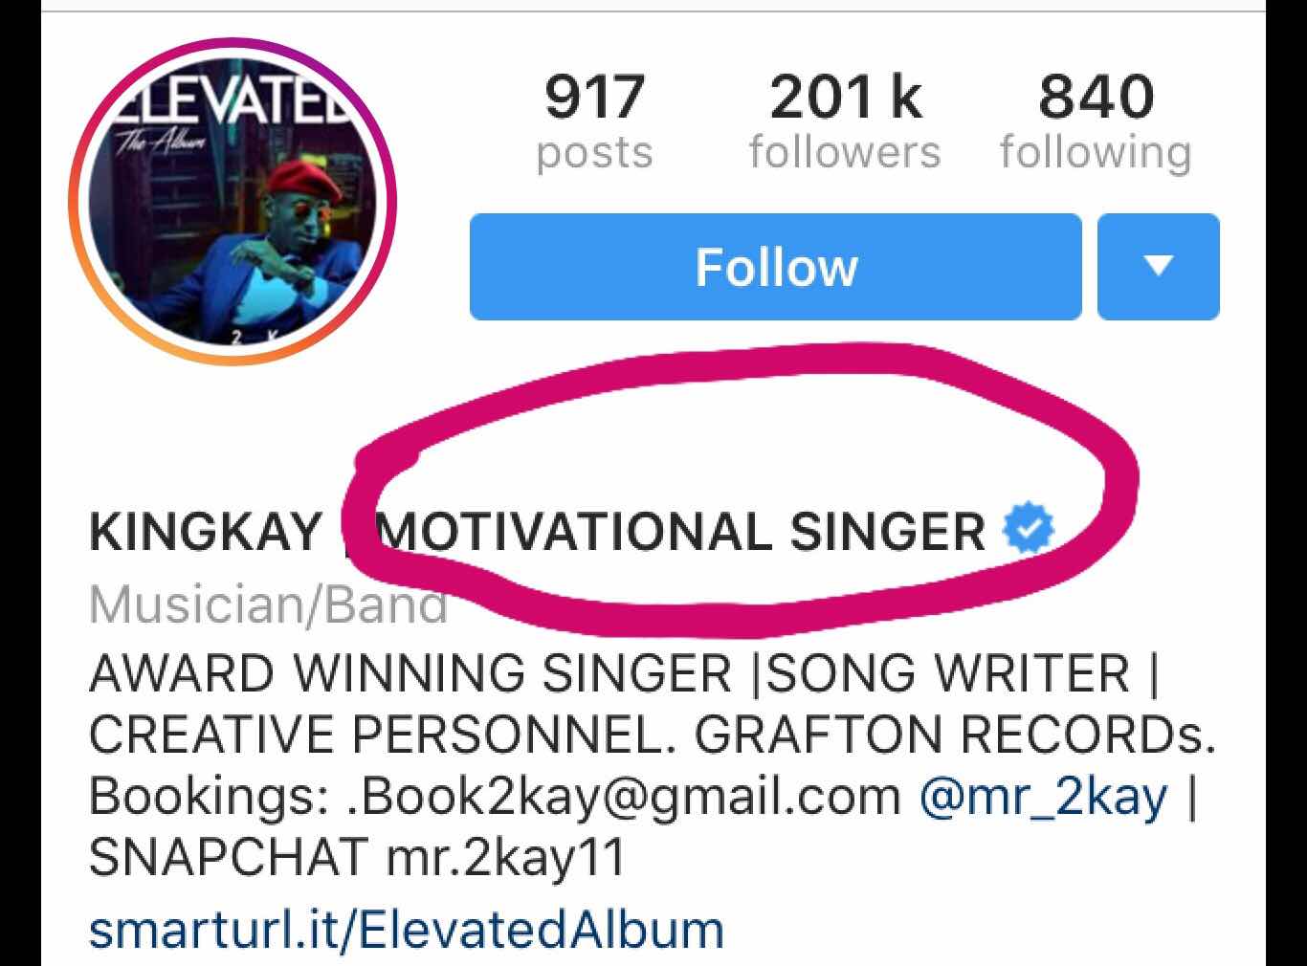1307x966 pixels.
Task: Open the dropdown arrow beside Follow
Action: tap(1158, 267)
